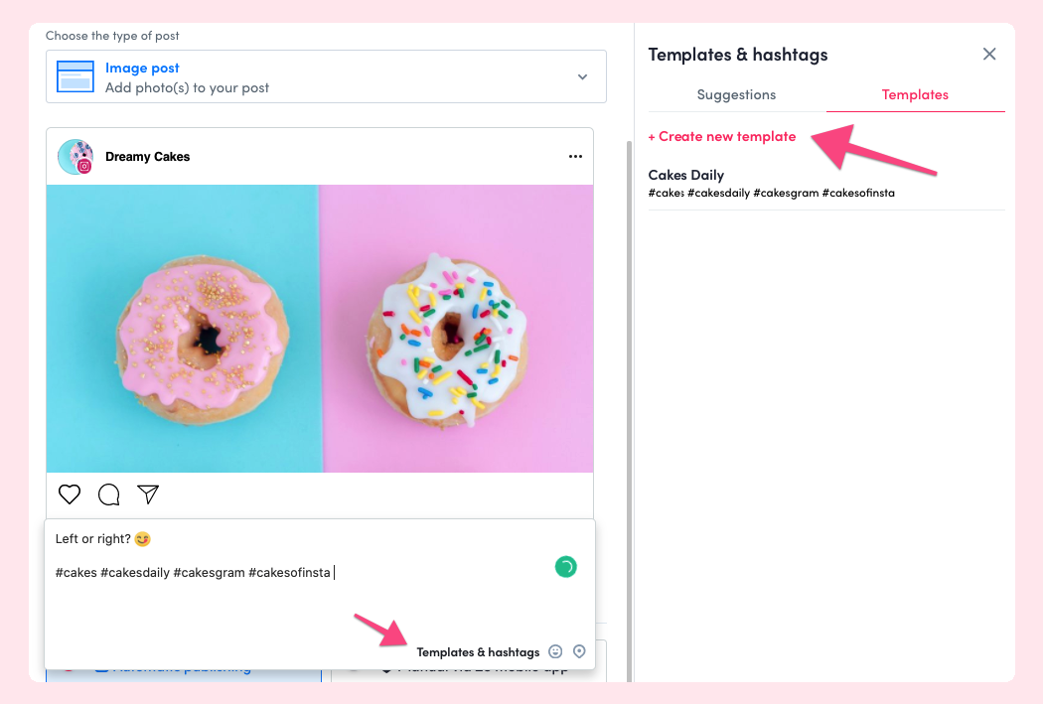Open the emoji picker smiley icon
The width and height of the screenshot is (1043, 704).
point(555,651)
